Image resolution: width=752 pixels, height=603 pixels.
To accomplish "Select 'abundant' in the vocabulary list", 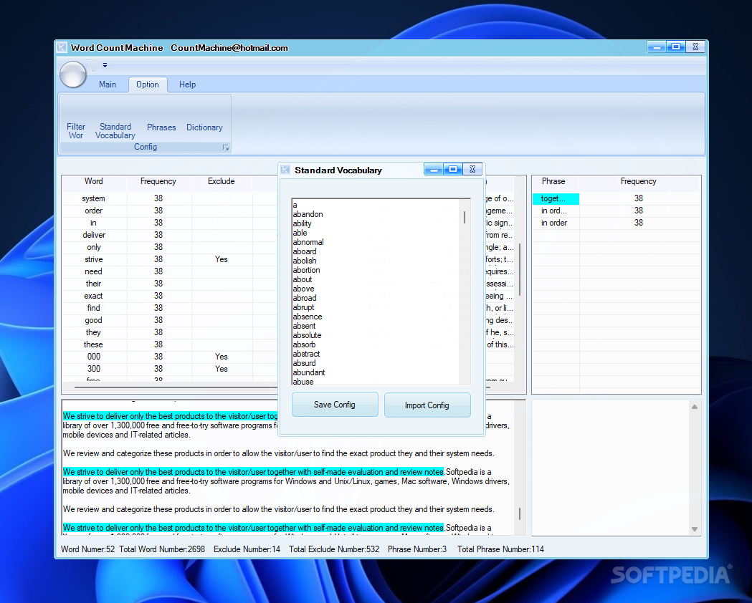I will [309, 372].
